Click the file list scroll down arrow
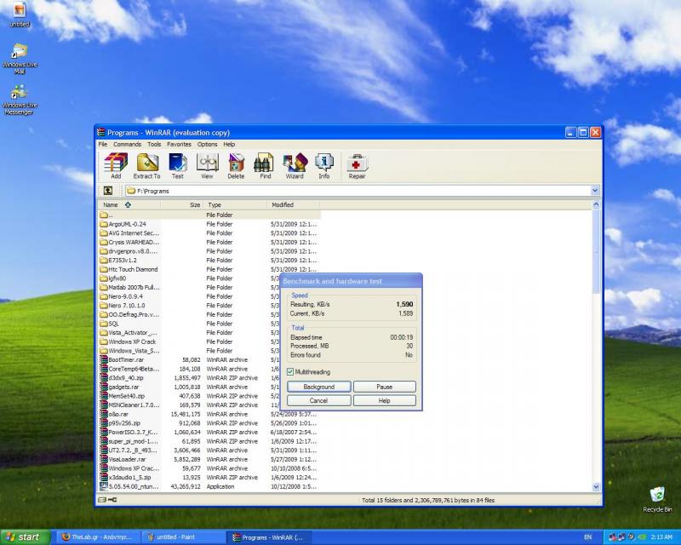 [596, 487]
